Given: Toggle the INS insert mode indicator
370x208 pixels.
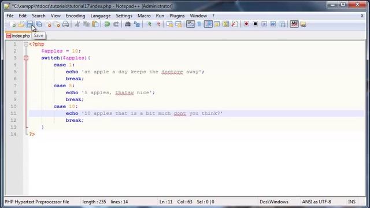Looking at the screenshot, I should (x=351, y=202).
